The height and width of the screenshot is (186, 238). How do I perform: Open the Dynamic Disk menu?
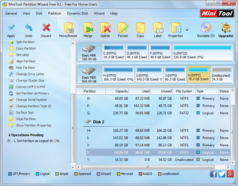coord(78,13)
